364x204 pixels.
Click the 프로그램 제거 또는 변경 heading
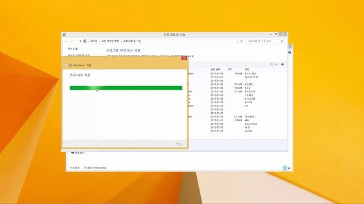click(123, 50)
